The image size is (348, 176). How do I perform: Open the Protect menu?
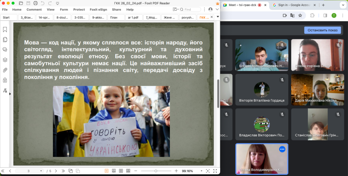click(79, 10)
